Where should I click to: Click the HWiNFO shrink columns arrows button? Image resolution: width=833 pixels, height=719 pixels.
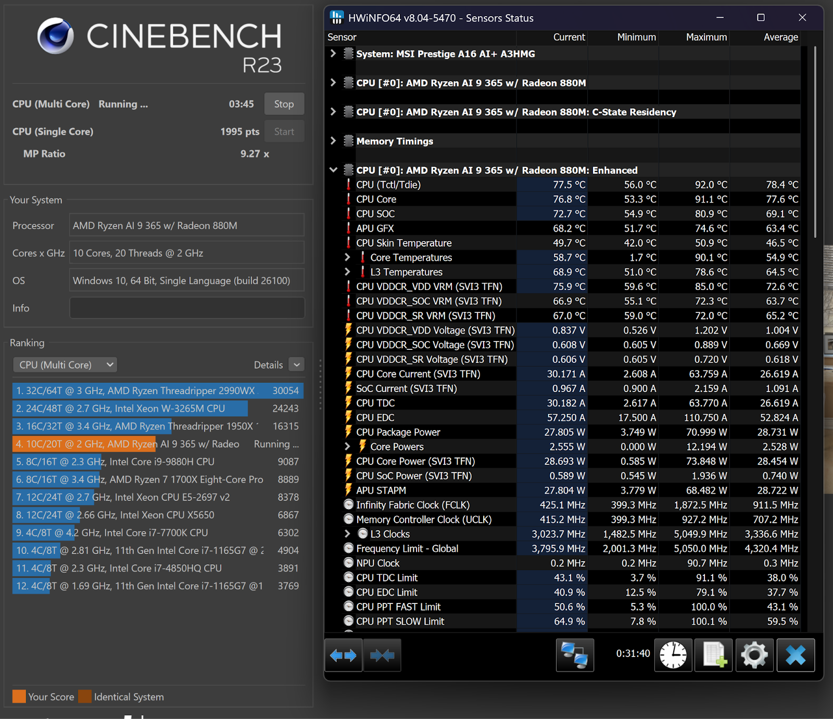(382, 655)
